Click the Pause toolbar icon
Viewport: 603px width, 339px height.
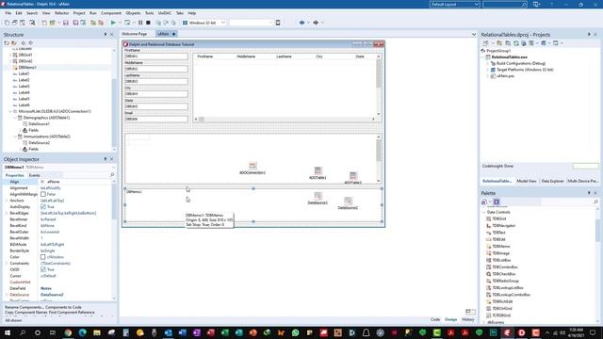[x=140, y=23]
